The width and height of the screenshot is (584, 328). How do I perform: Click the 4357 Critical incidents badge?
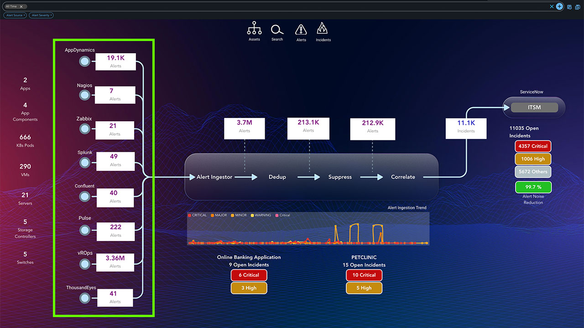click(x=533, y=146)
